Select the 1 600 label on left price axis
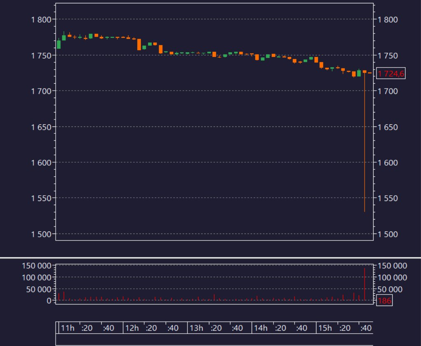 point(41,163)
